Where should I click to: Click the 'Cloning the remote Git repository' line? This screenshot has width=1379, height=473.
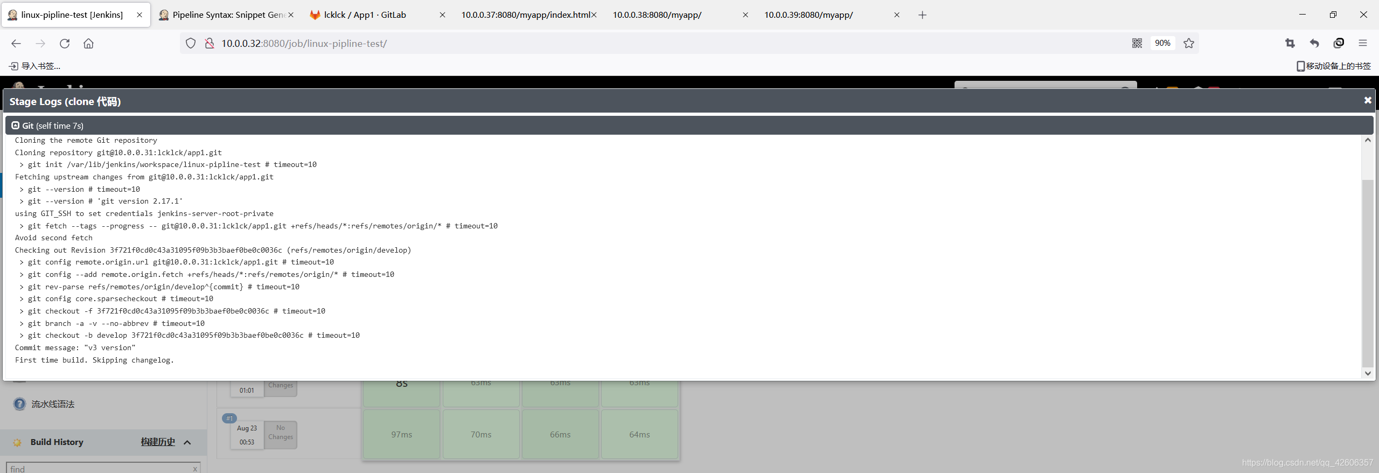pos(86,140)
